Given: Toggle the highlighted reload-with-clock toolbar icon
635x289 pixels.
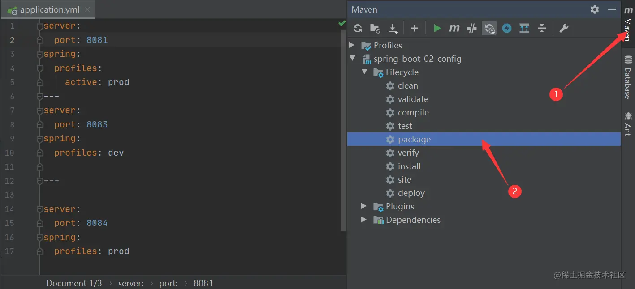Looking at the screenshot, I should (489, 29).
